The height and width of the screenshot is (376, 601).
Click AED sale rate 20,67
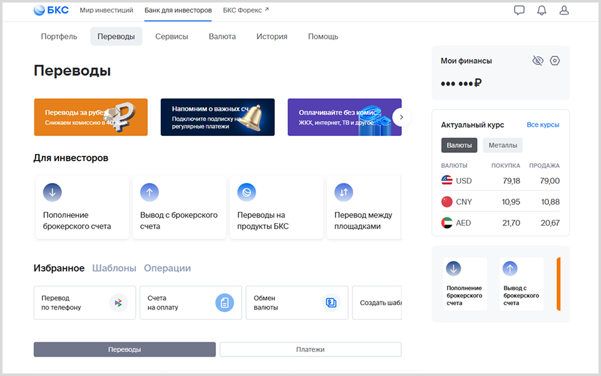tap(550, 223)
